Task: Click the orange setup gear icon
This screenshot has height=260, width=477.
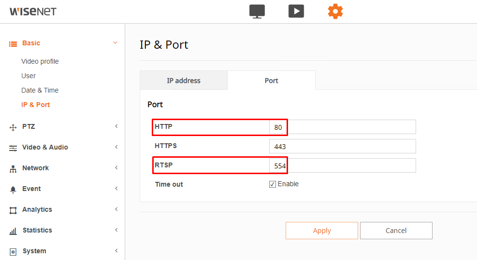Action: tap(335, 11)
